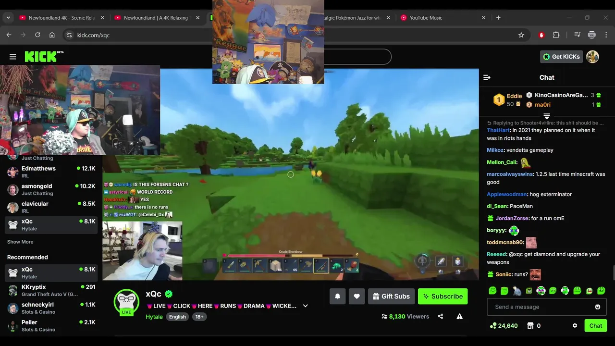Close the YouTube Music tab
The image size is (615, 346).
pyautogui.click(x=483, y=18)
